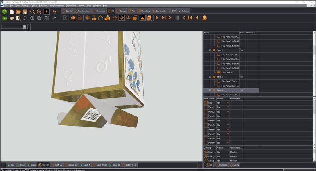The width and height of the screenshot is (316, 171).
Task: Select the 3D rotate view icon
Action: click(x=122, y=18)
